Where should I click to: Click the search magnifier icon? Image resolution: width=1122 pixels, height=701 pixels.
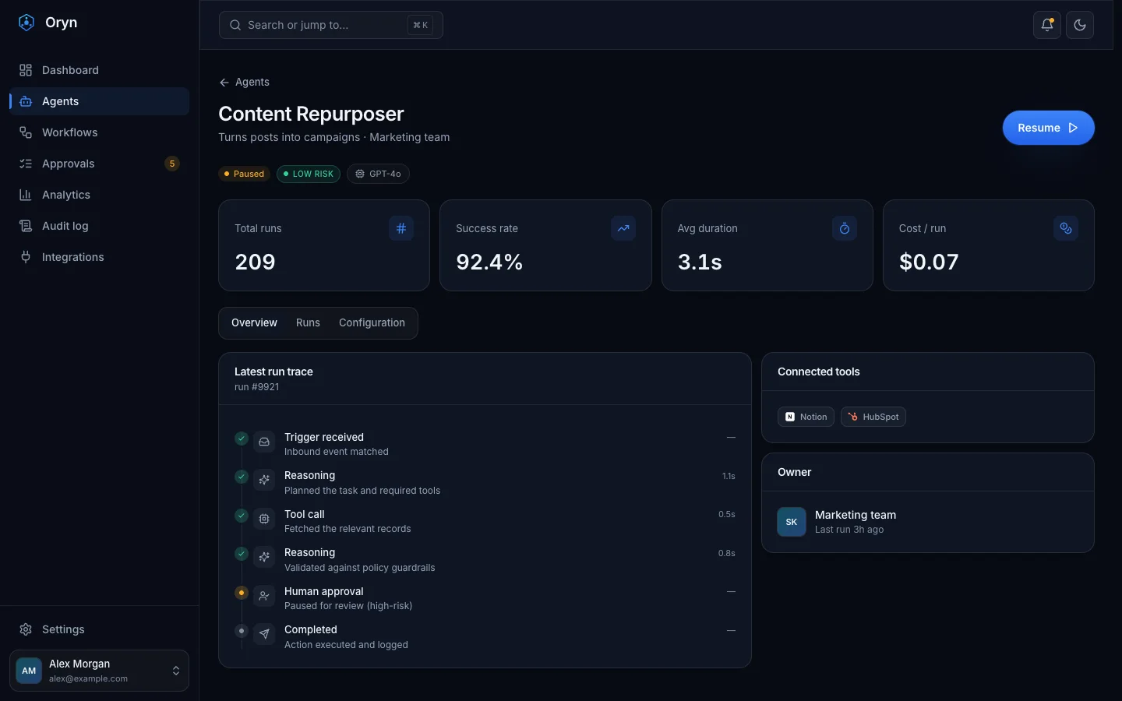pos(235,25)
